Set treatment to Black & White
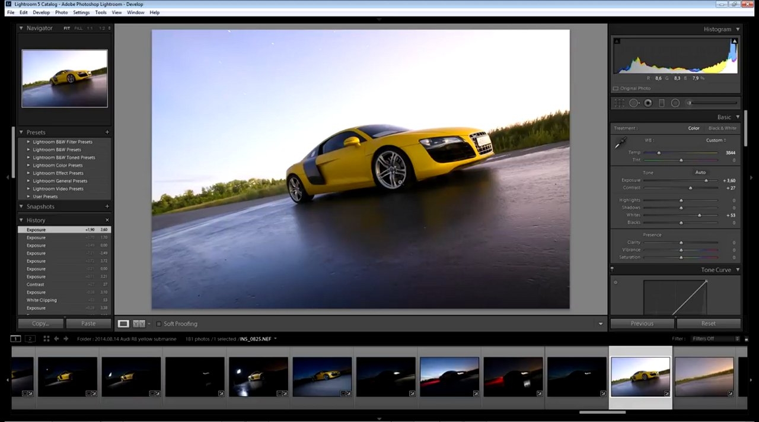 [x=722, y=128]
